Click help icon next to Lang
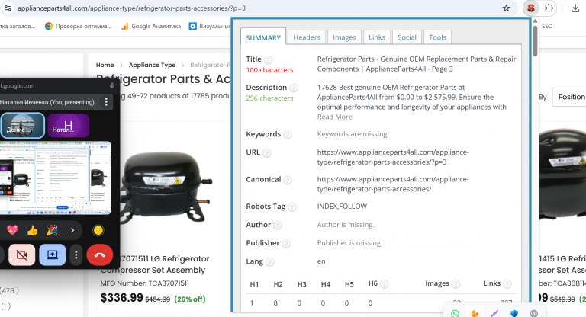 tap(269, 262)
